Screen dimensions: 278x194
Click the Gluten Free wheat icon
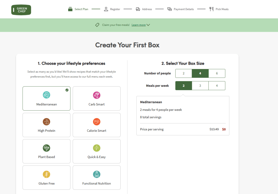(x=46, y=174)
